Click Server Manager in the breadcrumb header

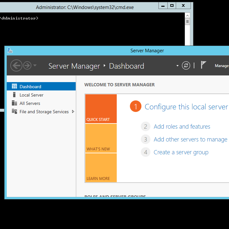(x=74, y=66)
